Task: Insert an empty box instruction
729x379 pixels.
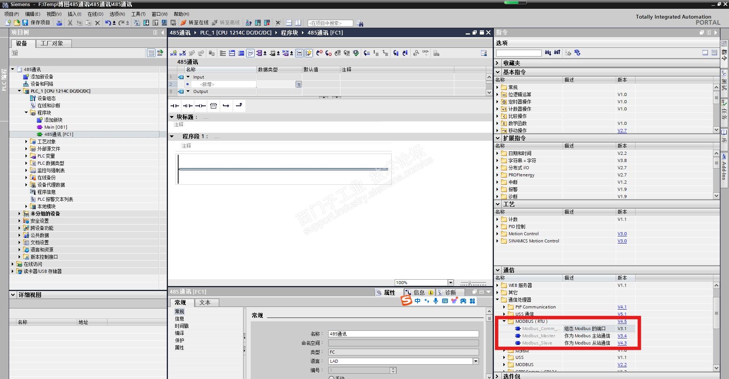Action: 213,106
